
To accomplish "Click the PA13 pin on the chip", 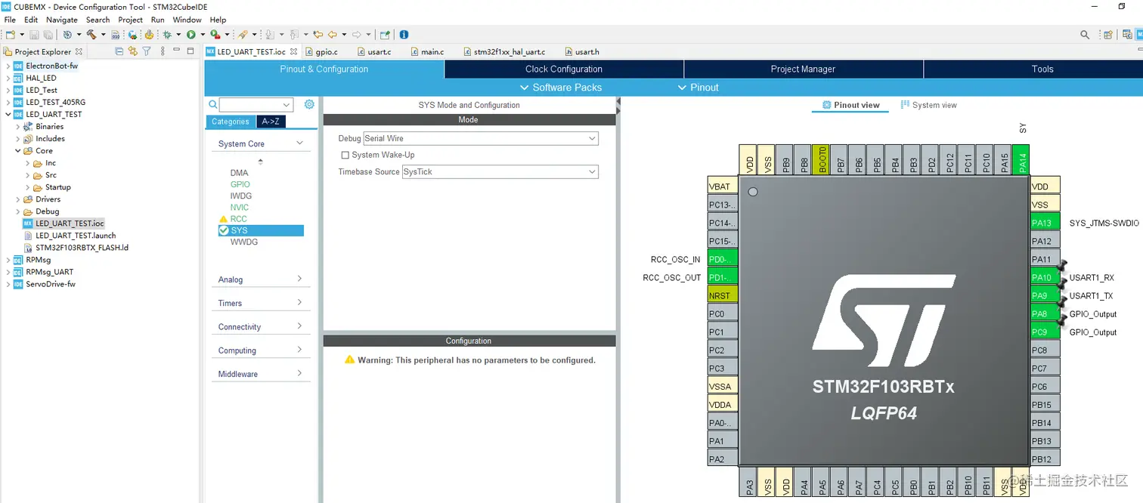I will [x=1045, y=223].
